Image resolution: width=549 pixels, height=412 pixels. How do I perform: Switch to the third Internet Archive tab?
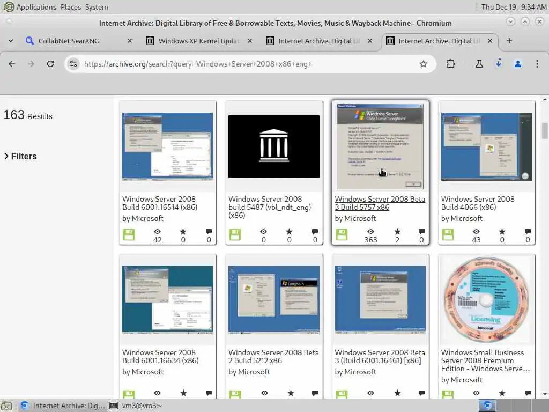[319, 41]
